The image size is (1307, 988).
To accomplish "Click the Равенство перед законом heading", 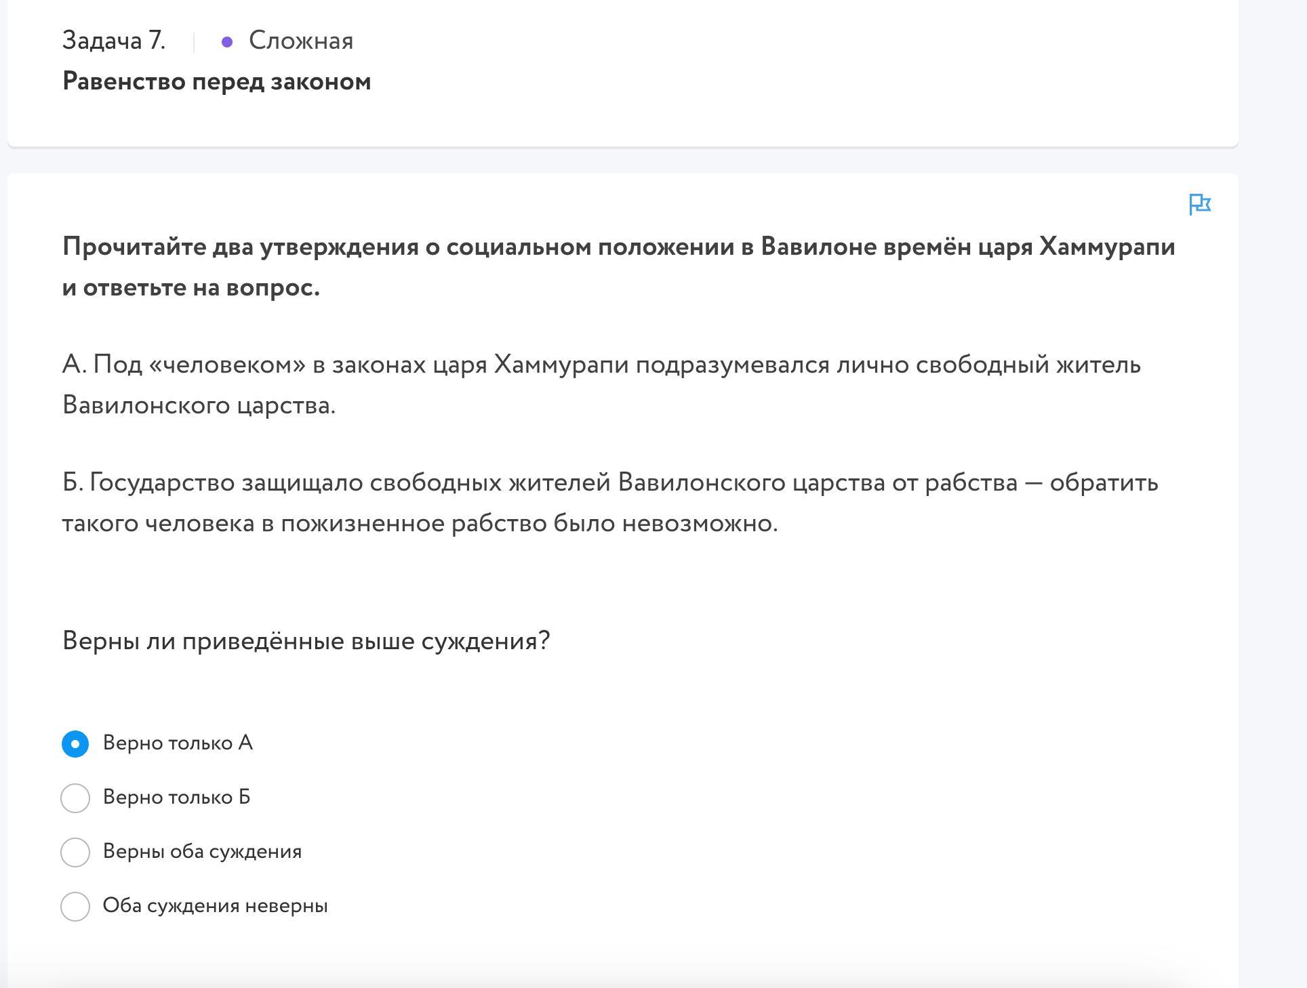I will 216,81.
